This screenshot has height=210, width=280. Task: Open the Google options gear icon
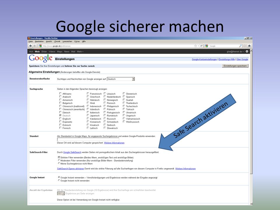[247, 51]
